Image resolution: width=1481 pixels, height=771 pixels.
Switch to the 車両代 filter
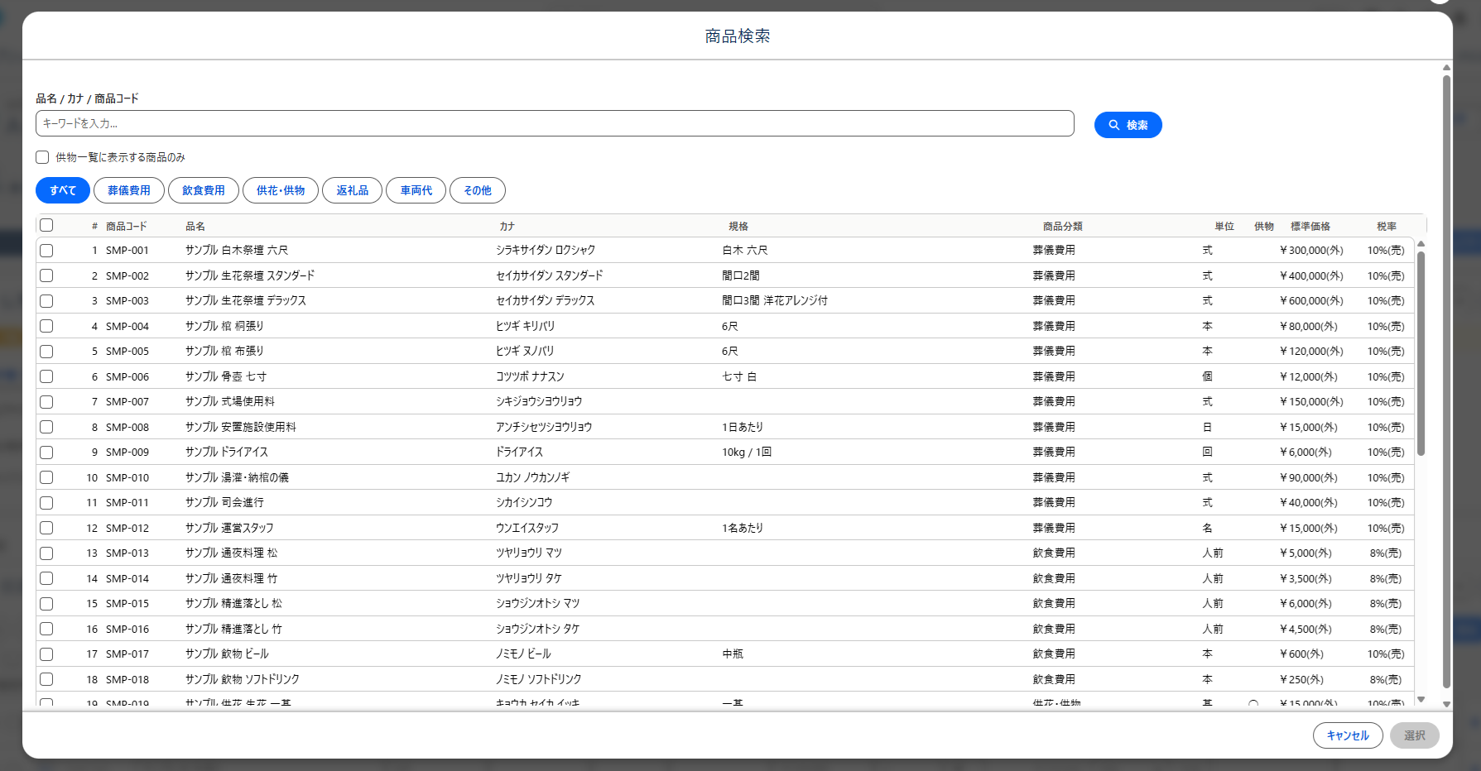(416, 190)
